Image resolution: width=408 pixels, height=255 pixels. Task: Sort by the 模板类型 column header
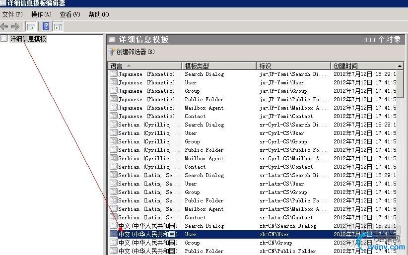click(x=219, y=66)
